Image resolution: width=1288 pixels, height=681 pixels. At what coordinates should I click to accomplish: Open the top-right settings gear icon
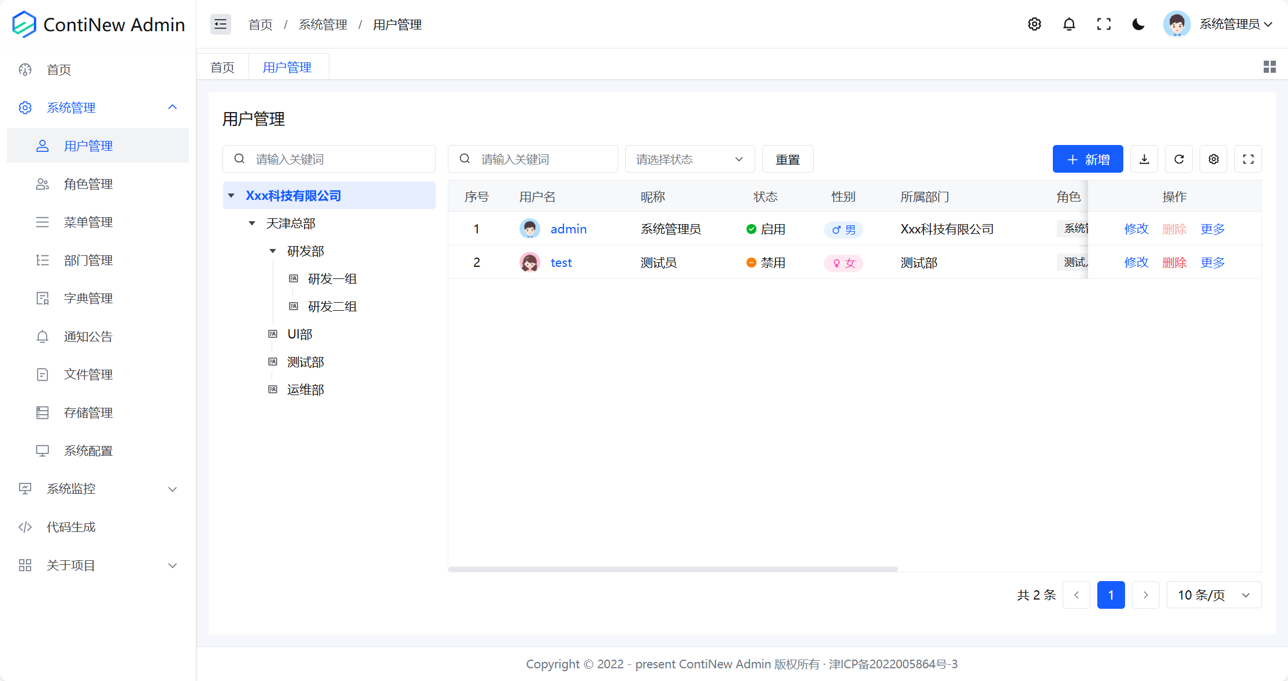click(1034, 24)
